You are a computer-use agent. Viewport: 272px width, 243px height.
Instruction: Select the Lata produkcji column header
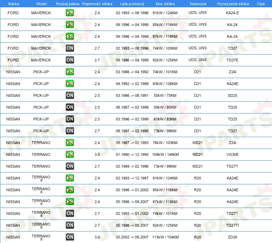(x=132, y=4)
